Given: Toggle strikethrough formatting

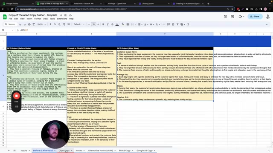Looking at the screenshot, I should (112, 25).
